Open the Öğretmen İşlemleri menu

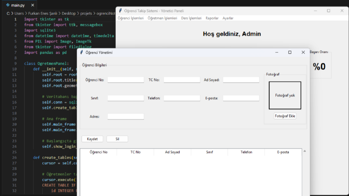point(162,18)
